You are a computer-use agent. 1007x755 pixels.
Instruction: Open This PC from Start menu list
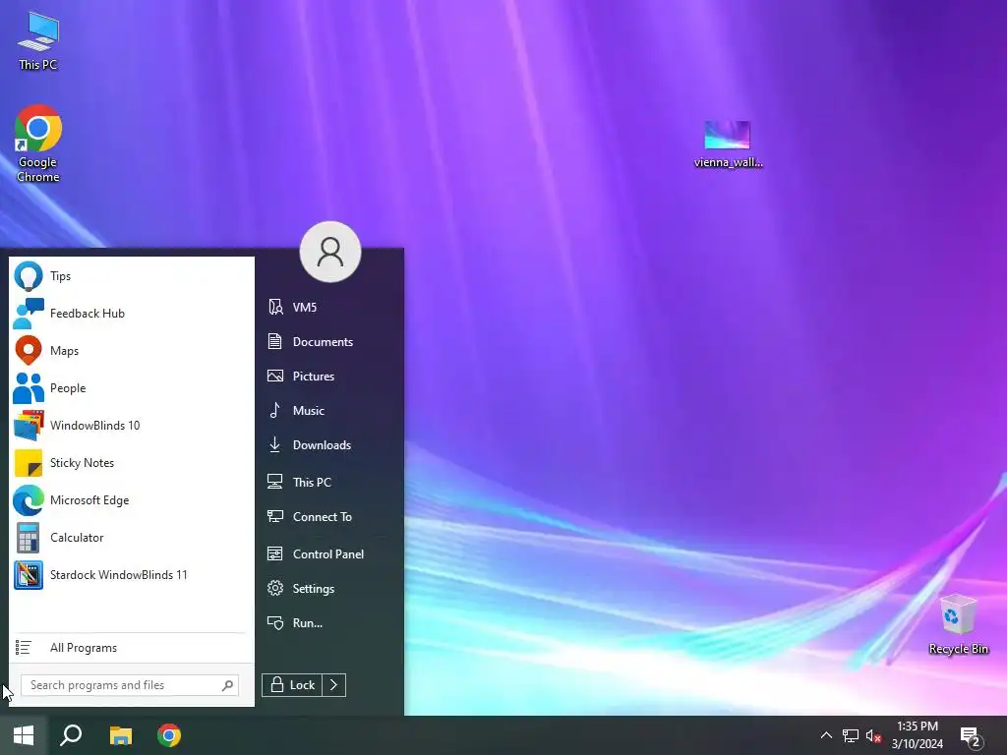[330, 482]
